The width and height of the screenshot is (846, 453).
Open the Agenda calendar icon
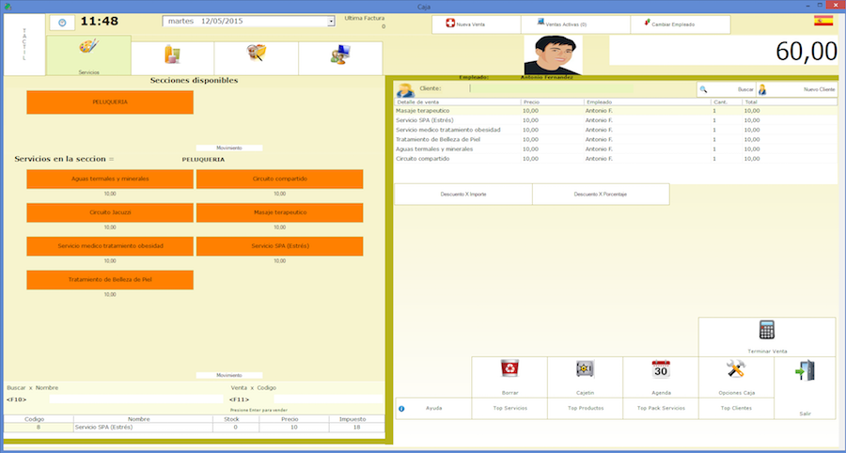point(660,368)
